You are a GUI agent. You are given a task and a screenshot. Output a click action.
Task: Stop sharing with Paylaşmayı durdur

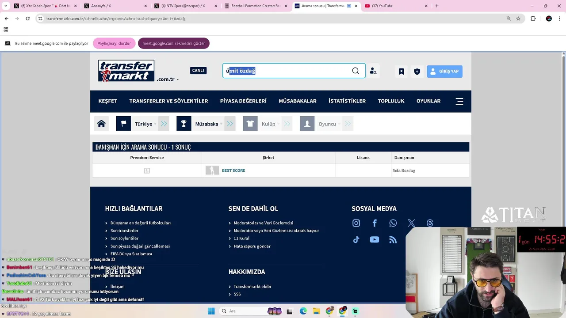tap(114, 43)
